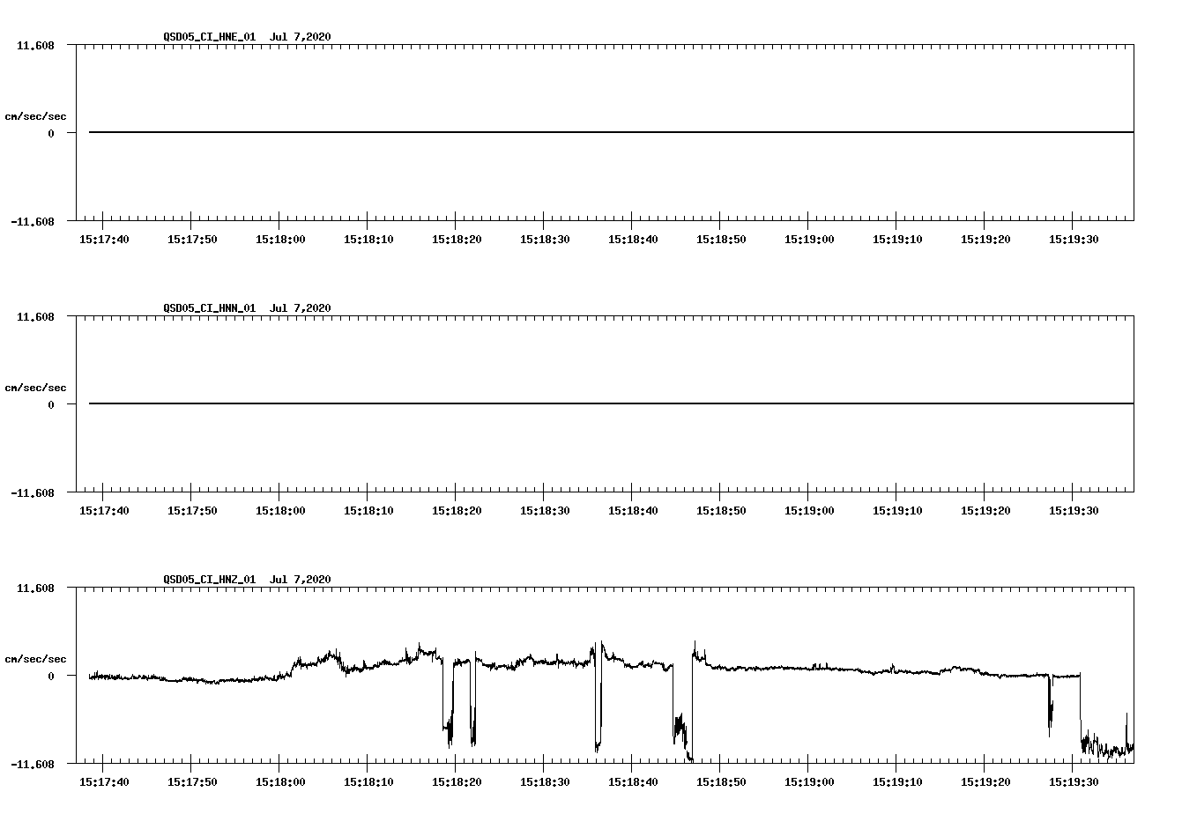Click the QSD05_CI_HNE_01 chart title
Screen dimensions: 1197x814
tap(247, 37)
